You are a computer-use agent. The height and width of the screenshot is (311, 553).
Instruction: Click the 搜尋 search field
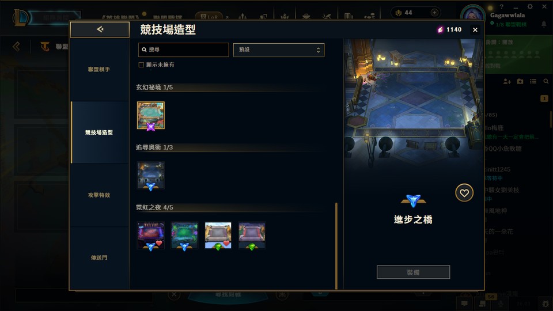(183, 50)
